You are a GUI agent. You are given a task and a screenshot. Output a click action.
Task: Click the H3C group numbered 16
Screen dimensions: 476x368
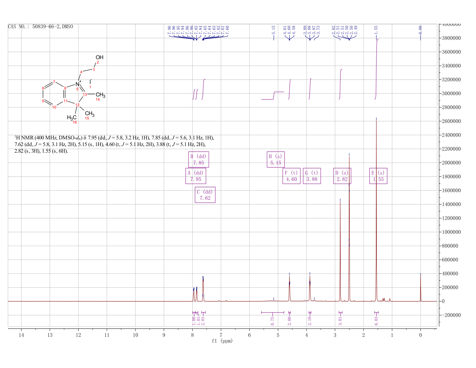coord(72,117)
